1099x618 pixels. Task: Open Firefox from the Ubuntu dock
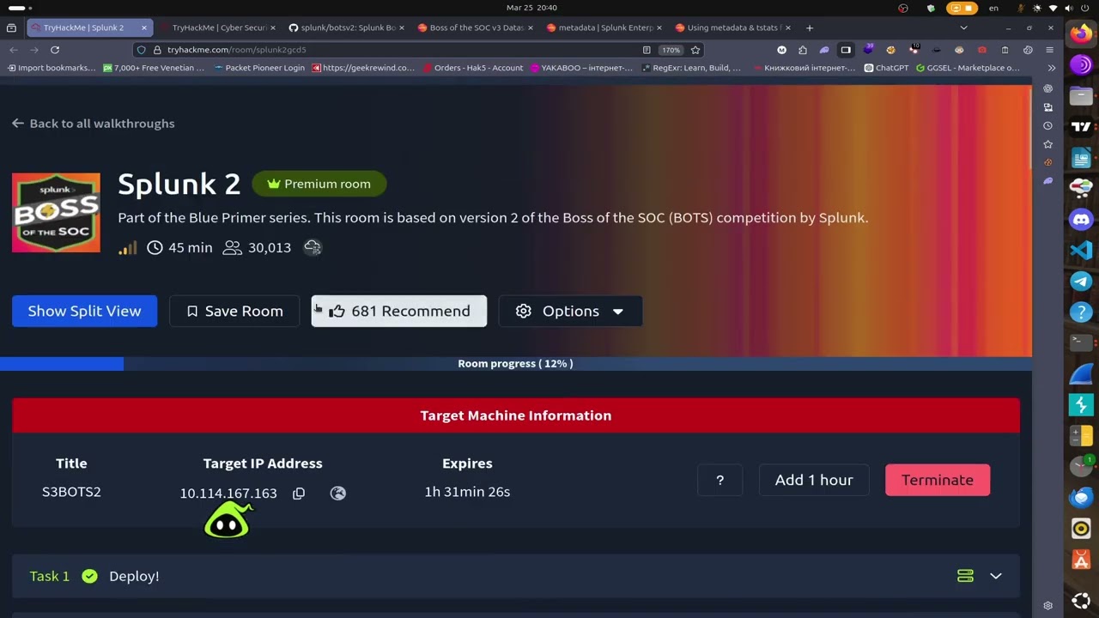pos(1081,34)
